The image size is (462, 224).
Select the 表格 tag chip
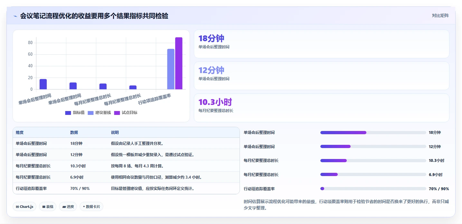pos(48,207)
